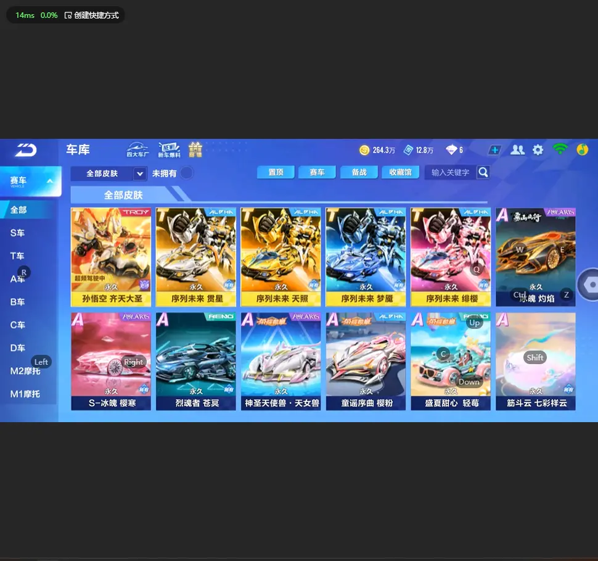The width and height of the screenshot is (598, 561).
Task: Select the 序列未来 贯星 card
Action: [x=196, y=257]
